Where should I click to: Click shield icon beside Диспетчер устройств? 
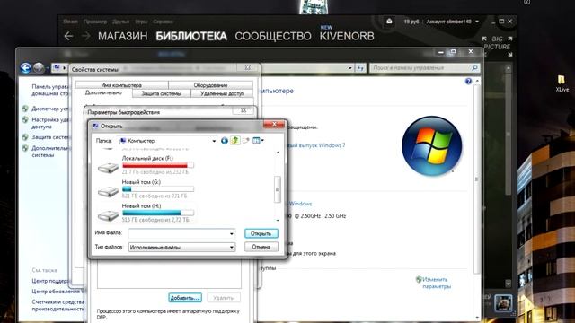click(25, 109)
